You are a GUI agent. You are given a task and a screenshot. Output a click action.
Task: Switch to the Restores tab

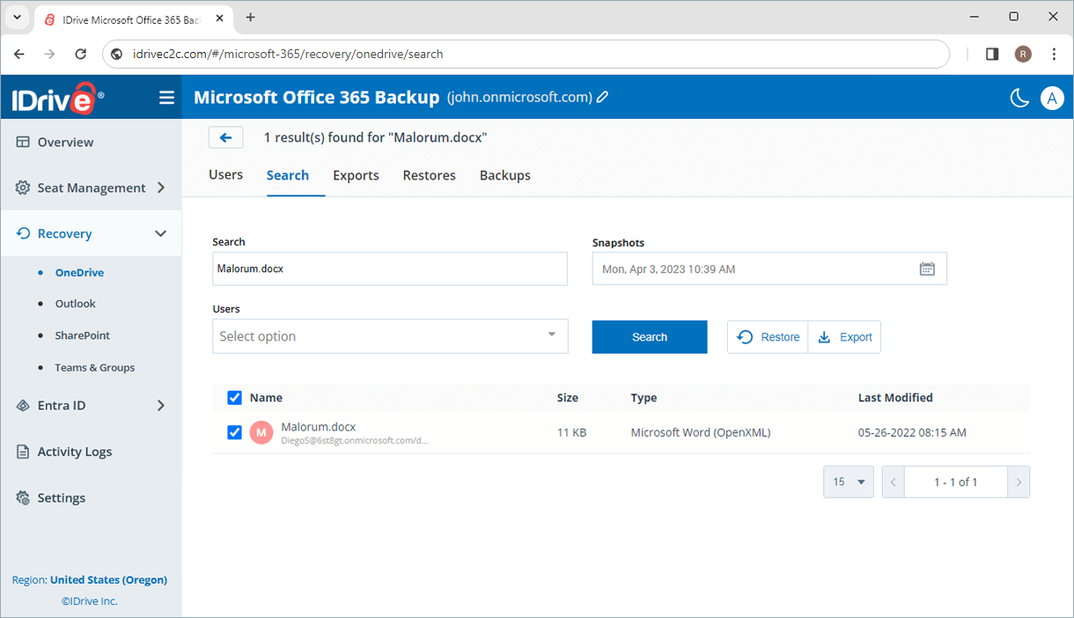click(x=430, y=175)
